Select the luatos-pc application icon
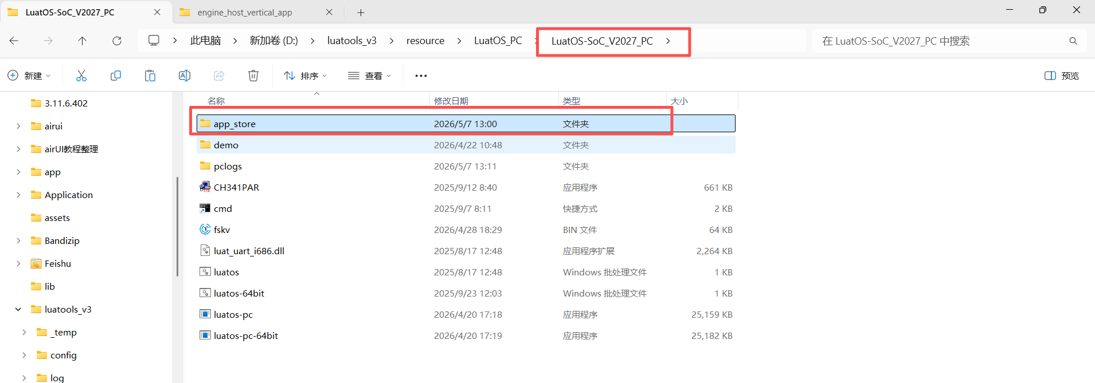 [x=205, y=314]
